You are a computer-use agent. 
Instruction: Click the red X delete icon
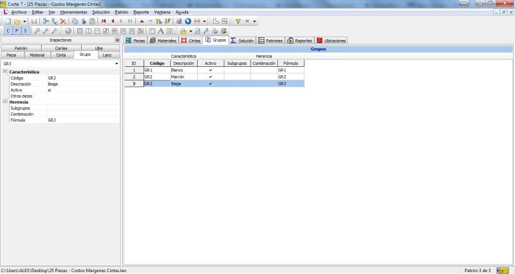coord(63,21)
